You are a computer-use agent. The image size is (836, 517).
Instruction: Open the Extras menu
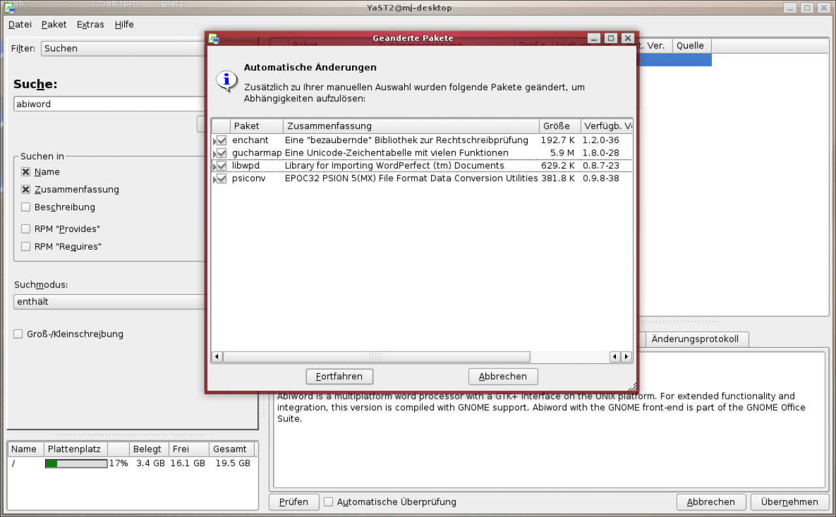point(90,24)
